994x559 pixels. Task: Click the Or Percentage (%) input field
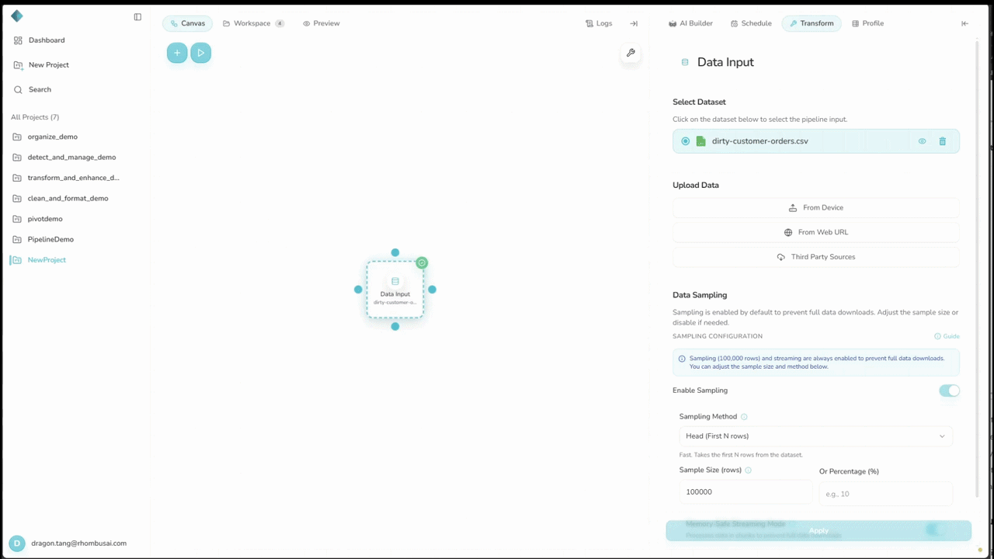[x=885, y=494]
